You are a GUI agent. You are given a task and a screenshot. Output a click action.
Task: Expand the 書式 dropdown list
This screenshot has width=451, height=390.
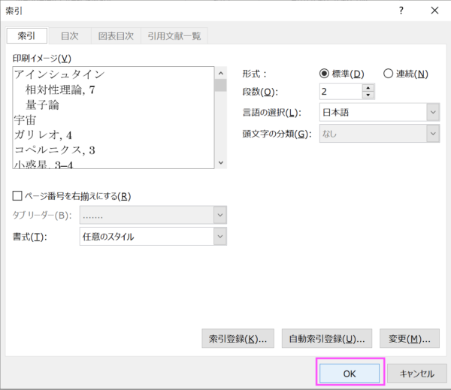pos(219,237)
